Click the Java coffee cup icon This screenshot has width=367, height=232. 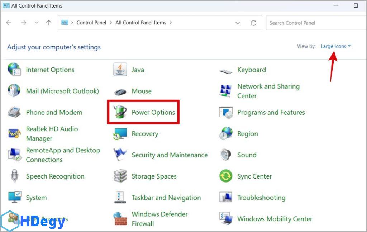coord(120,70)
